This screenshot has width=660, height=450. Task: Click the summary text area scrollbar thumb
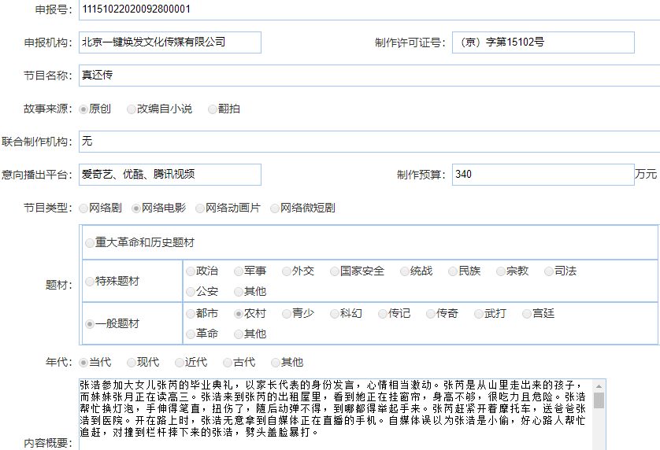[x=599, y=400]
